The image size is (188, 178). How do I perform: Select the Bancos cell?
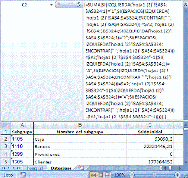pos(80,147)
